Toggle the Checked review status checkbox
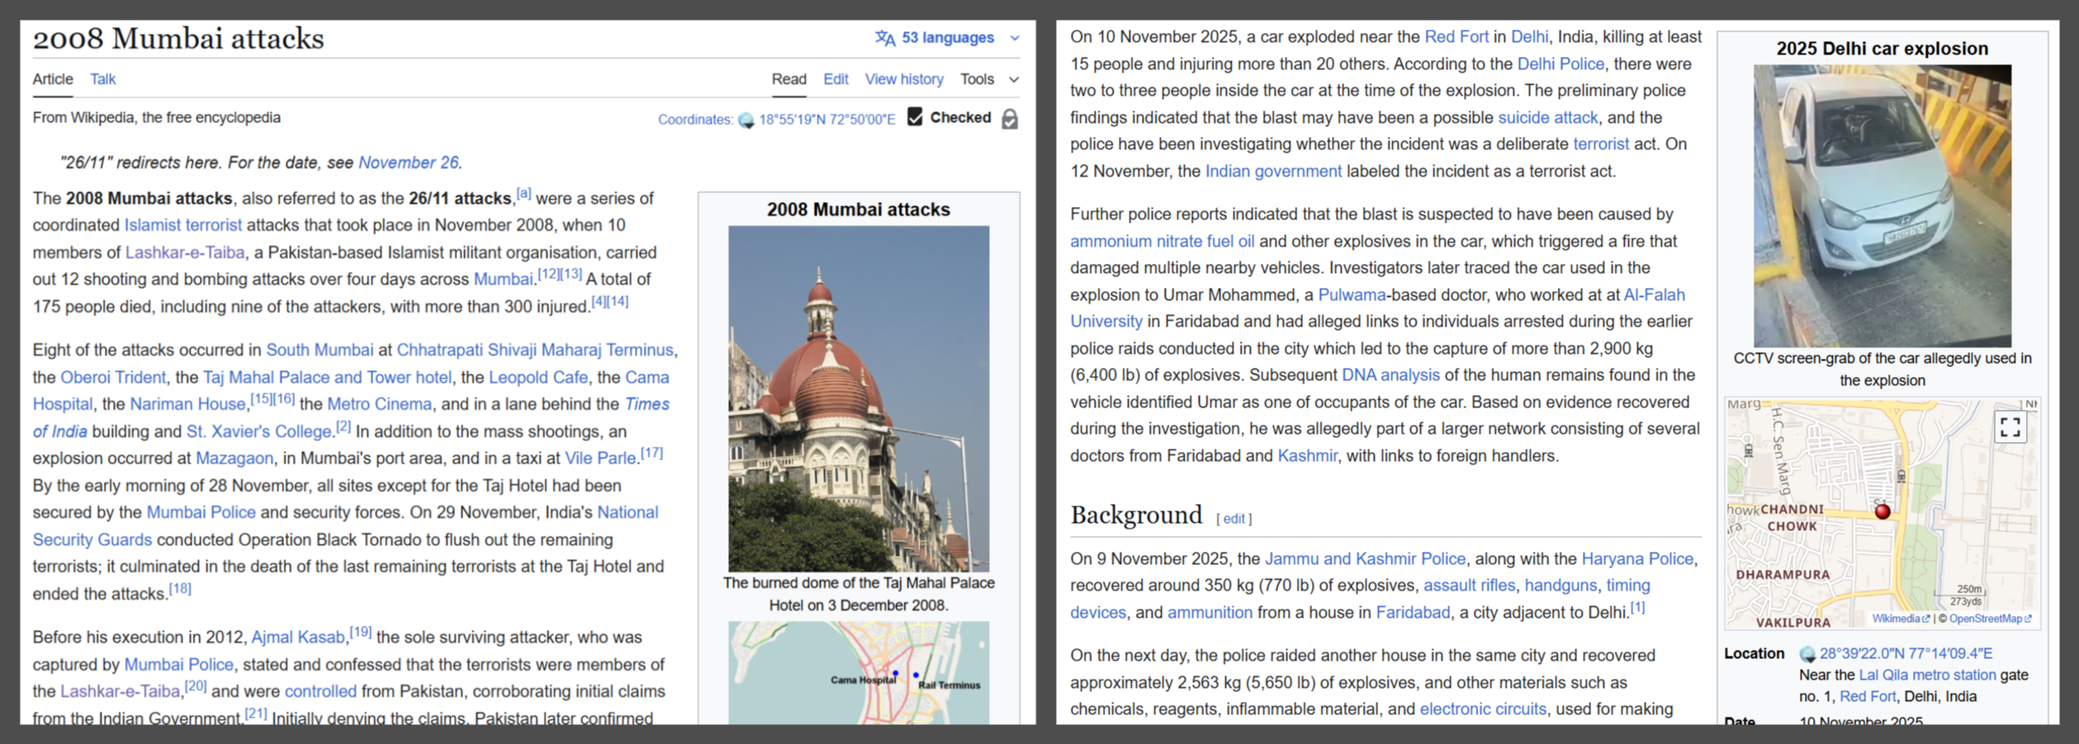The image size is (2079, 744). [915, 117]
